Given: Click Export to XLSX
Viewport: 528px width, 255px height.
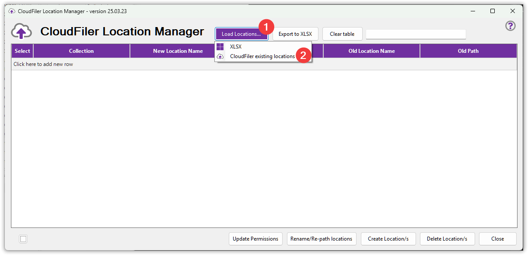Looking at the screenshot, I should 295,34.
